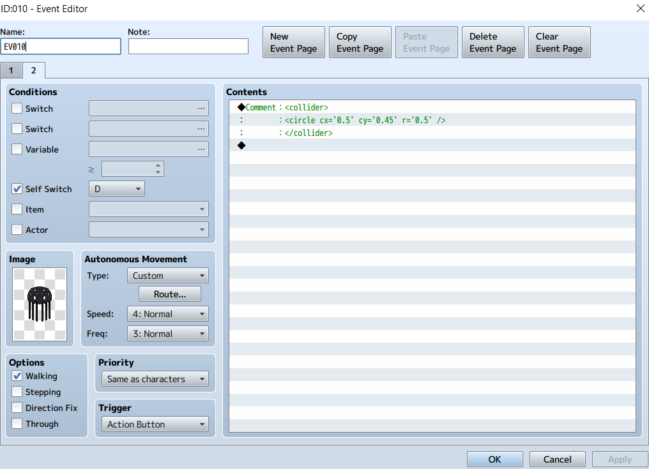Switch to event page tab 1
649x469 pixels.
[11, 70]
